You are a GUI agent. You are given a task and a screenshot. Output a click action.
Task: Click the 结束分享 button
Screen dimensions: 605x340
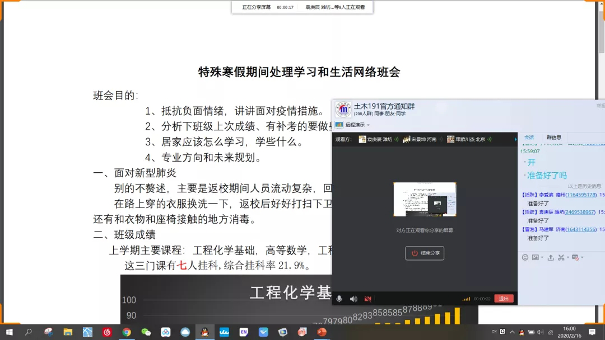[425, 253]
